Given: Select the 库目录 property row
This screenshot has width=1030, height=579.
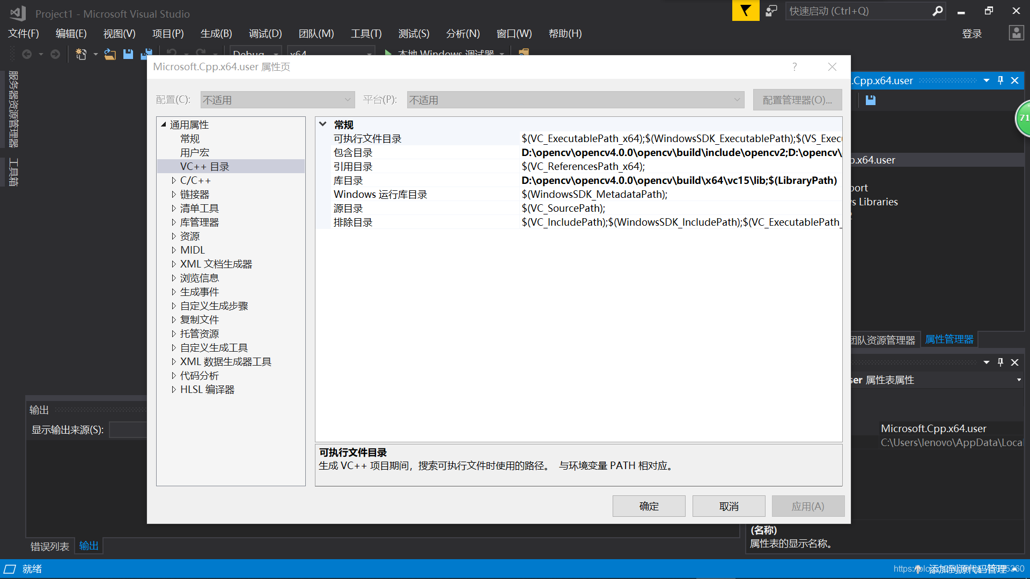Looking at the screenshot, I should pyautogui.click(x=579, y=181).
